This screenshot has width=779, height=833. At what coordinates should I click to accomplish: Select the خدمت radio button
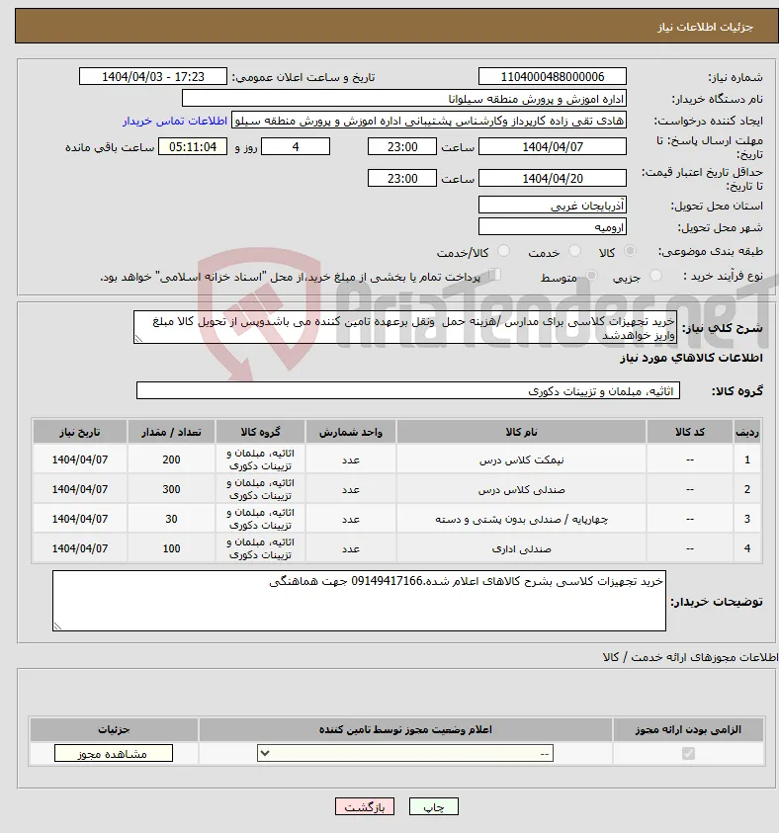(574, 251)
